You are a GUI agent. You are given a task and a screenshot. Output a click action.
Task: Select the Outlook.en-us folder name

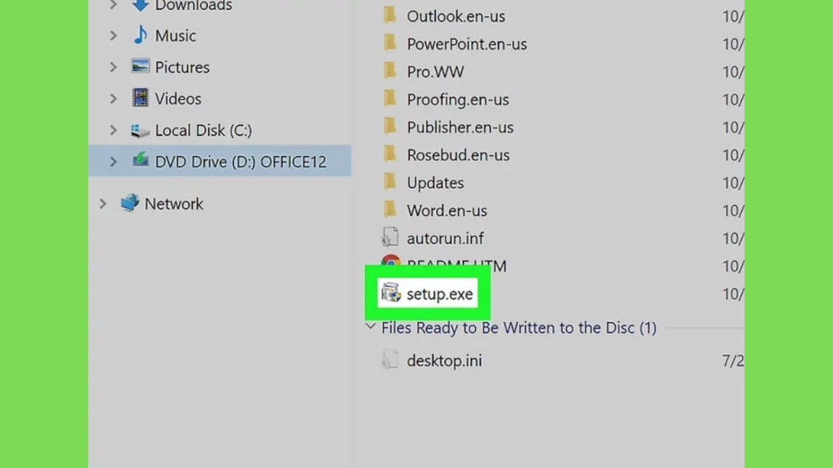tap(456, 16)
